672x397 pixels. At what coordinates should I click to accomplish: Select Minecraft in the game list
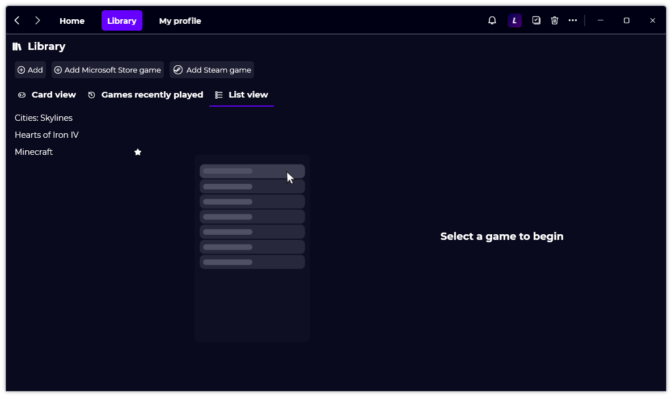pos(34,152)
